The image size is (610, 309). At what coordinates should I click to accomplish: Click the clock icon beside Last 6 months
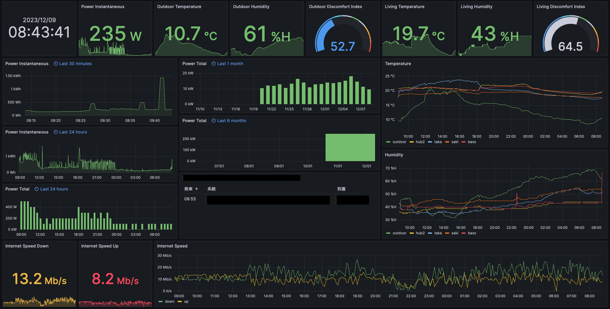tap(214, 121)
